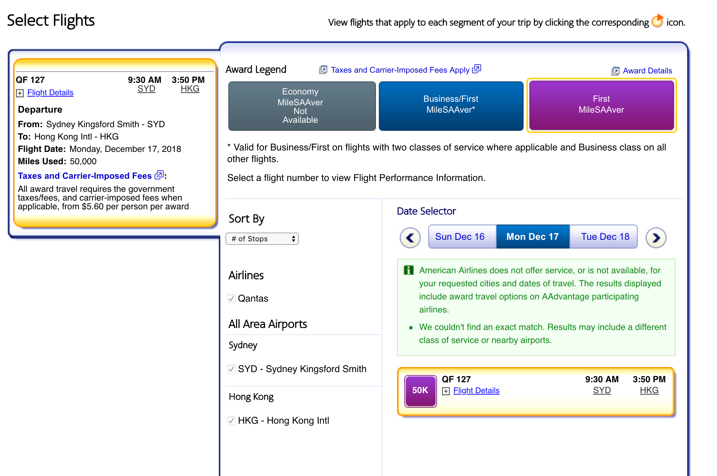The image size is (717, 476).
Task: Toggle SYD - Sydney Kingsford Smith checkbox
Action: pyautogui.click(x=231, y=369)
